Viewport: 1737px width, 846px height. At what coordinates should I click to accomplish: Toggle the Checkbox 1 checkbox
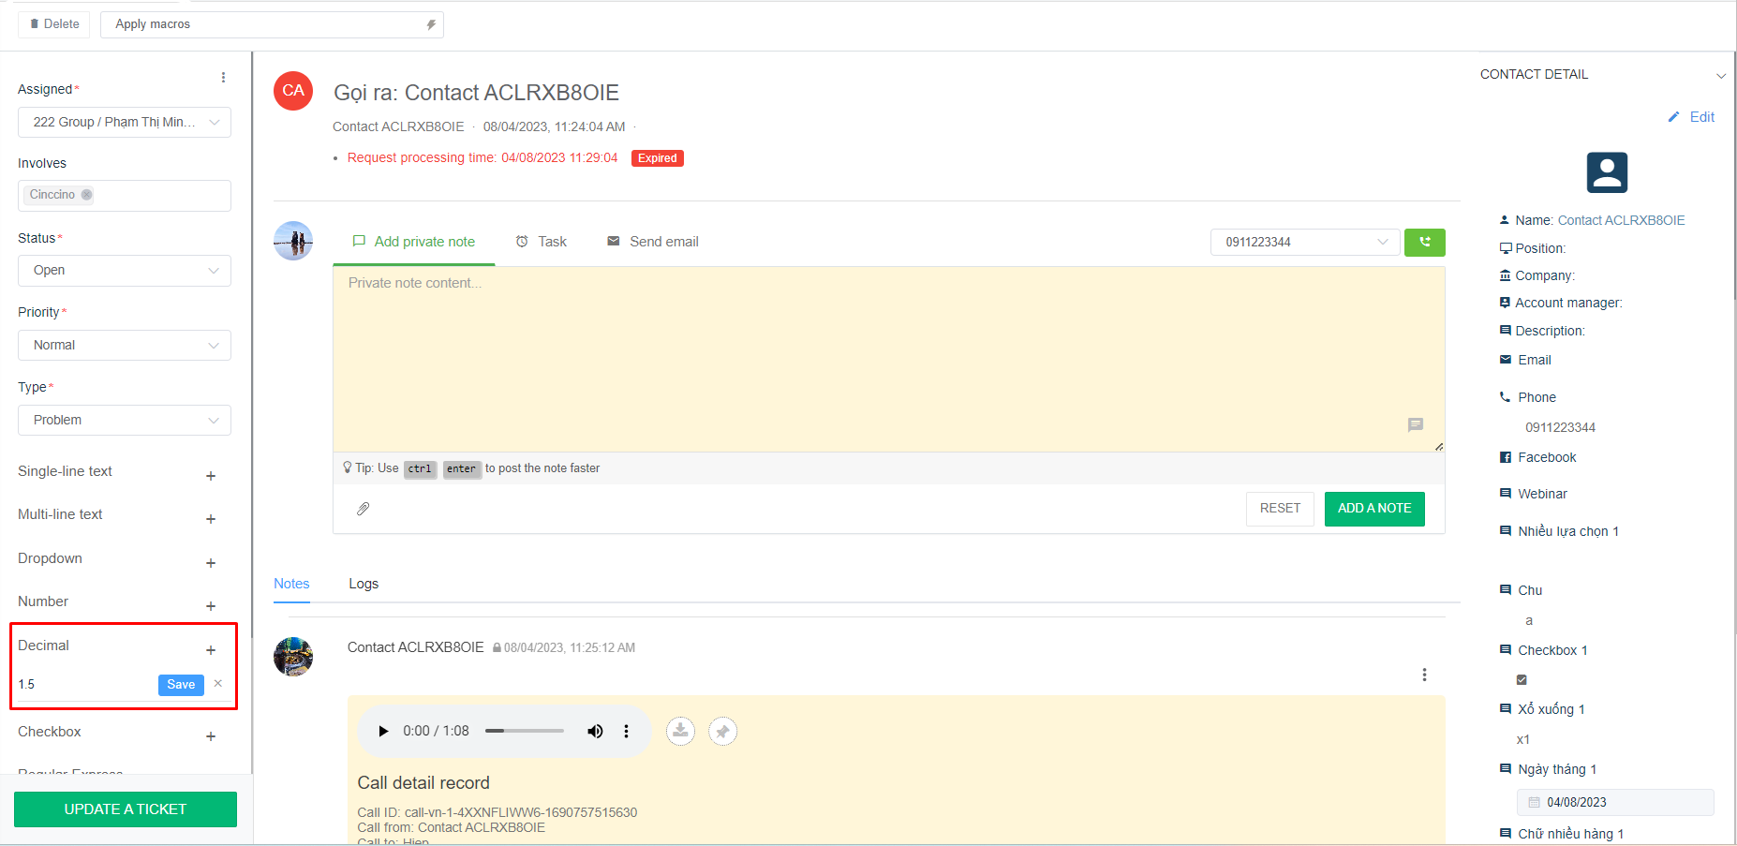1522,679
